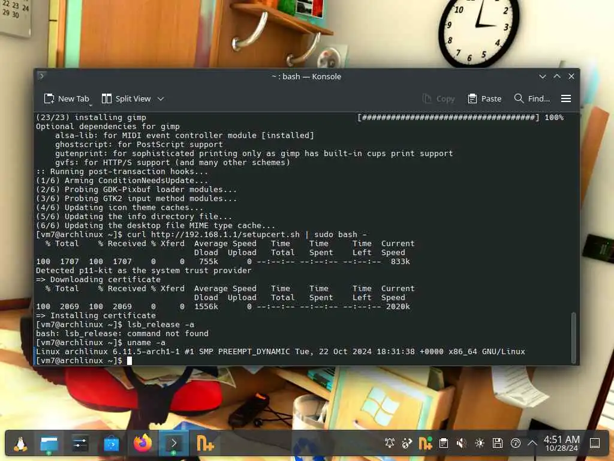Maximize the Konsole window
The width and height of the screenshot is (614, 461).
click(557, 76)
